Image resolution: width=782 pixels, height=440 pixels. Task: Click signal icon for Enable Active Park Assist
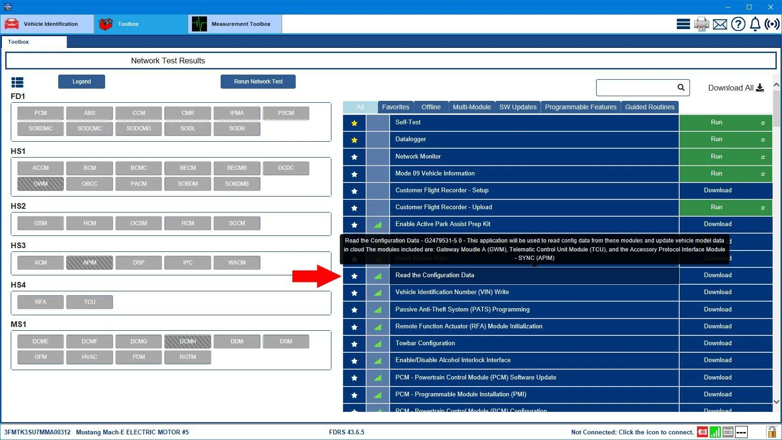coord(378,225)
